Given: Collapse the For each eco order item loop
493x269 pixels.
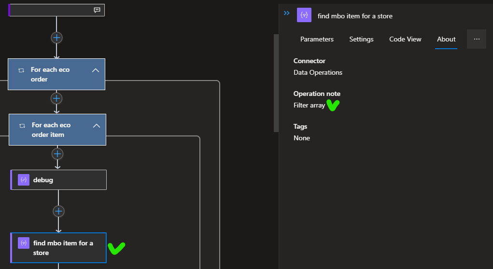Looking at the screenshot, I should (x=97, y=125).
